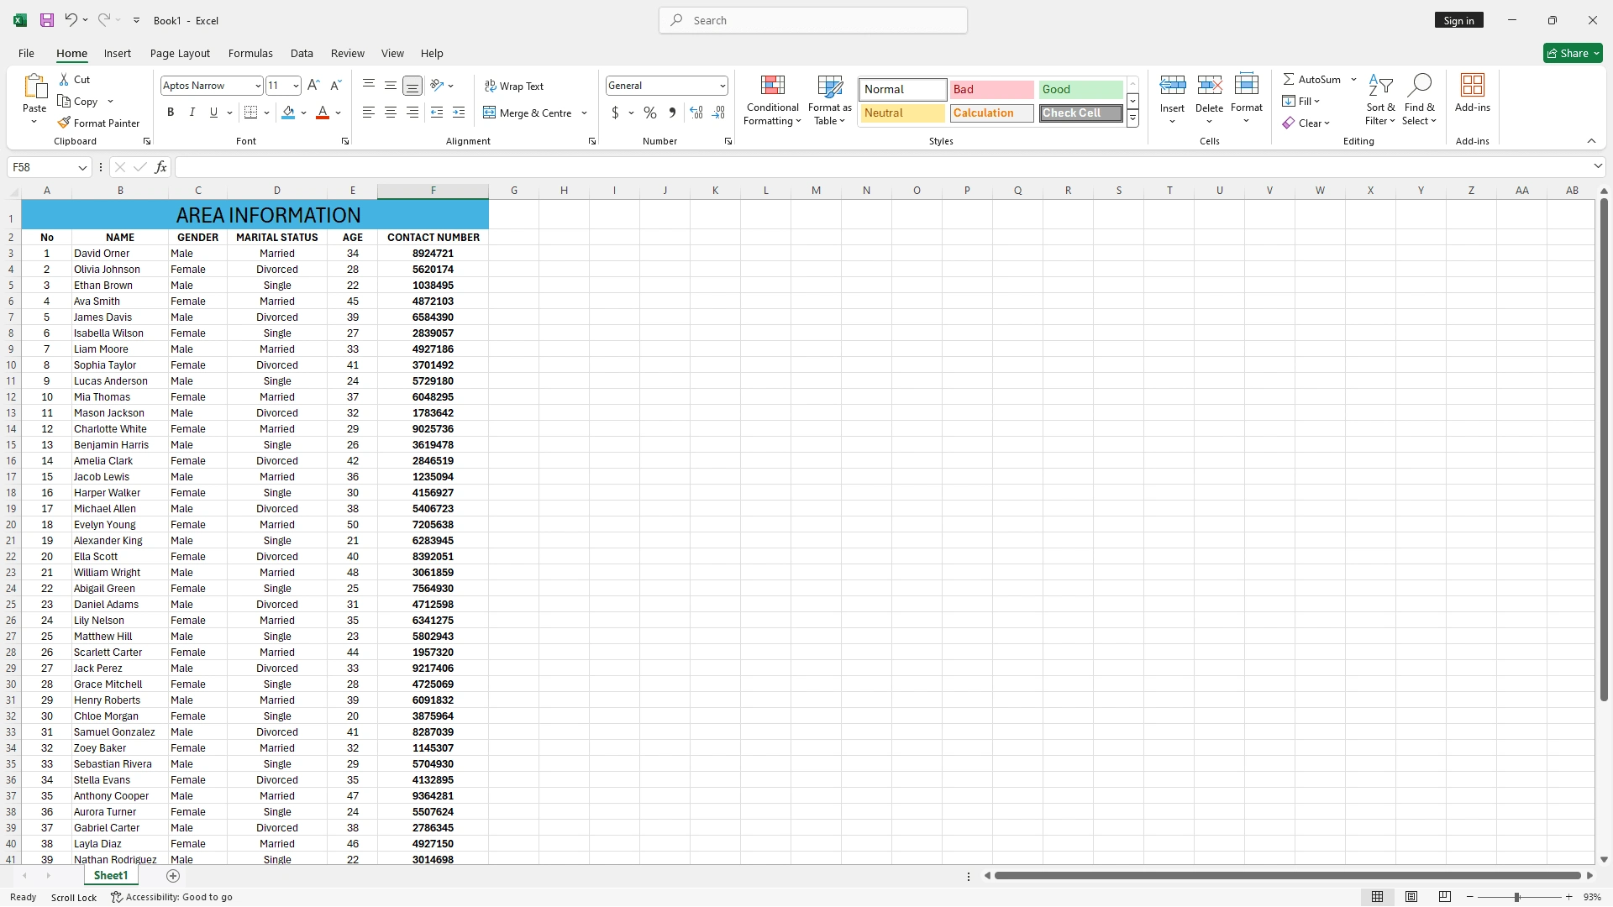Click the Format Painter brush icon
1613x907 pixels.
[64, 123]
